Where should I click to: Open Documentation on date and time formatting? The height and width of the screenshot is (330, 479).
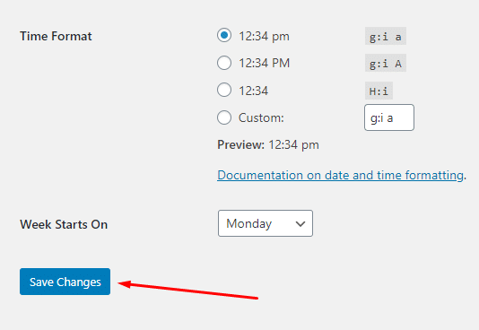coord(340,175)
